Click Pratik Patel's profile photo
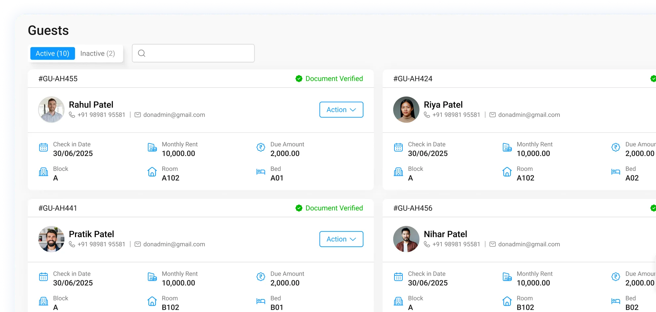 pyautogui.click(x=51, y=239)
